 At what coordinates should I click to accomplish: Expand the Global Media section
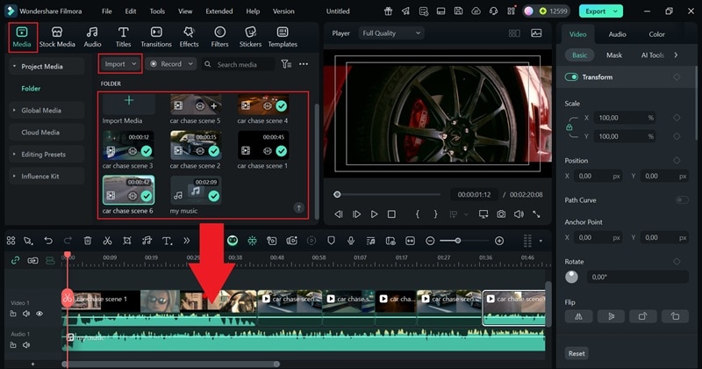pyautogui.click(x=41, y=111)
